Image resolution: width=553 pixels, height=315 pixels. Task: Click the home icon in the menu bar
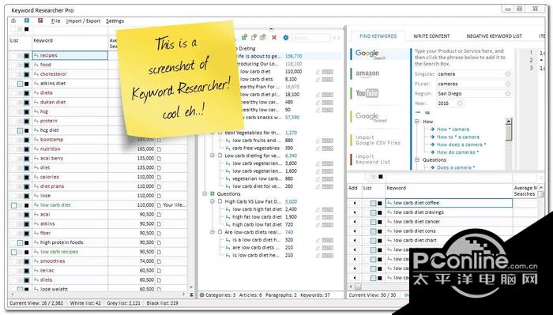click(x=13, y=21)
